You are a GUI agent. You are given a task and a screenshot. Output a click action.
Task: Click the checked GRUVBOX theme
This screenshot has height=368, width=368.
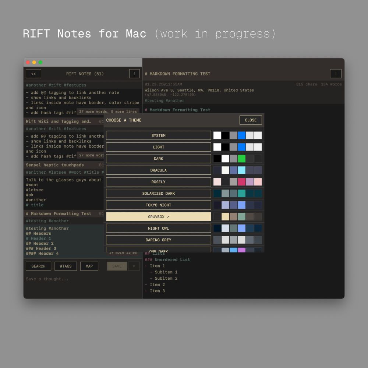[158, 217]
